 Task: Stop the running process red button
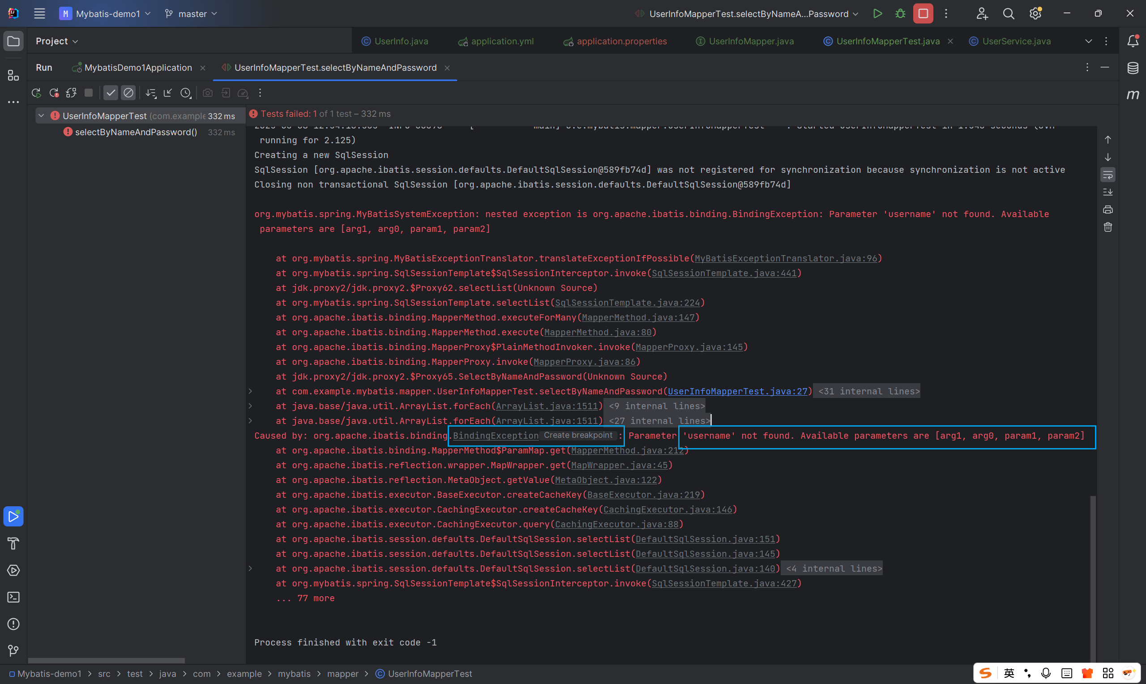pos(923,14)
